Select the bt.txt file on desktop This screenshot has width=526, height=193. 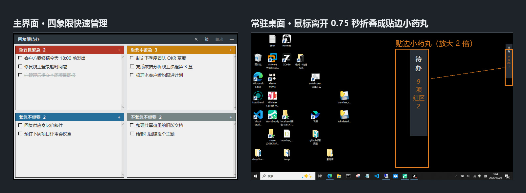click(x=272, y=41)
